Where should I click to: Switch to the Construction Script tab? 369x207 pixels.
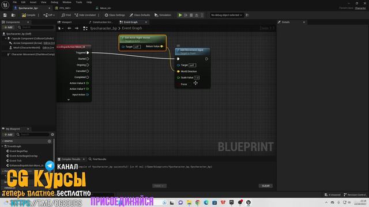[x=101, y=22]
